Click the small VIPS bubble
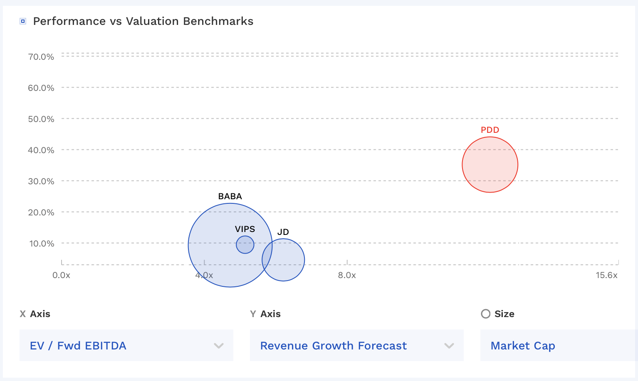Image resolution: width=638 pixels, height=381 pixels. click(x=245, y=245)
